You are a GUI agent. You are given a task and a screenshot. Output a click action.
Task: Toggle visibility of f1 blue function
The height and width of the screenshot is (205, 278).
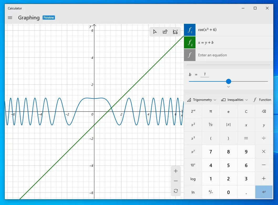click(x=190, y=30)
